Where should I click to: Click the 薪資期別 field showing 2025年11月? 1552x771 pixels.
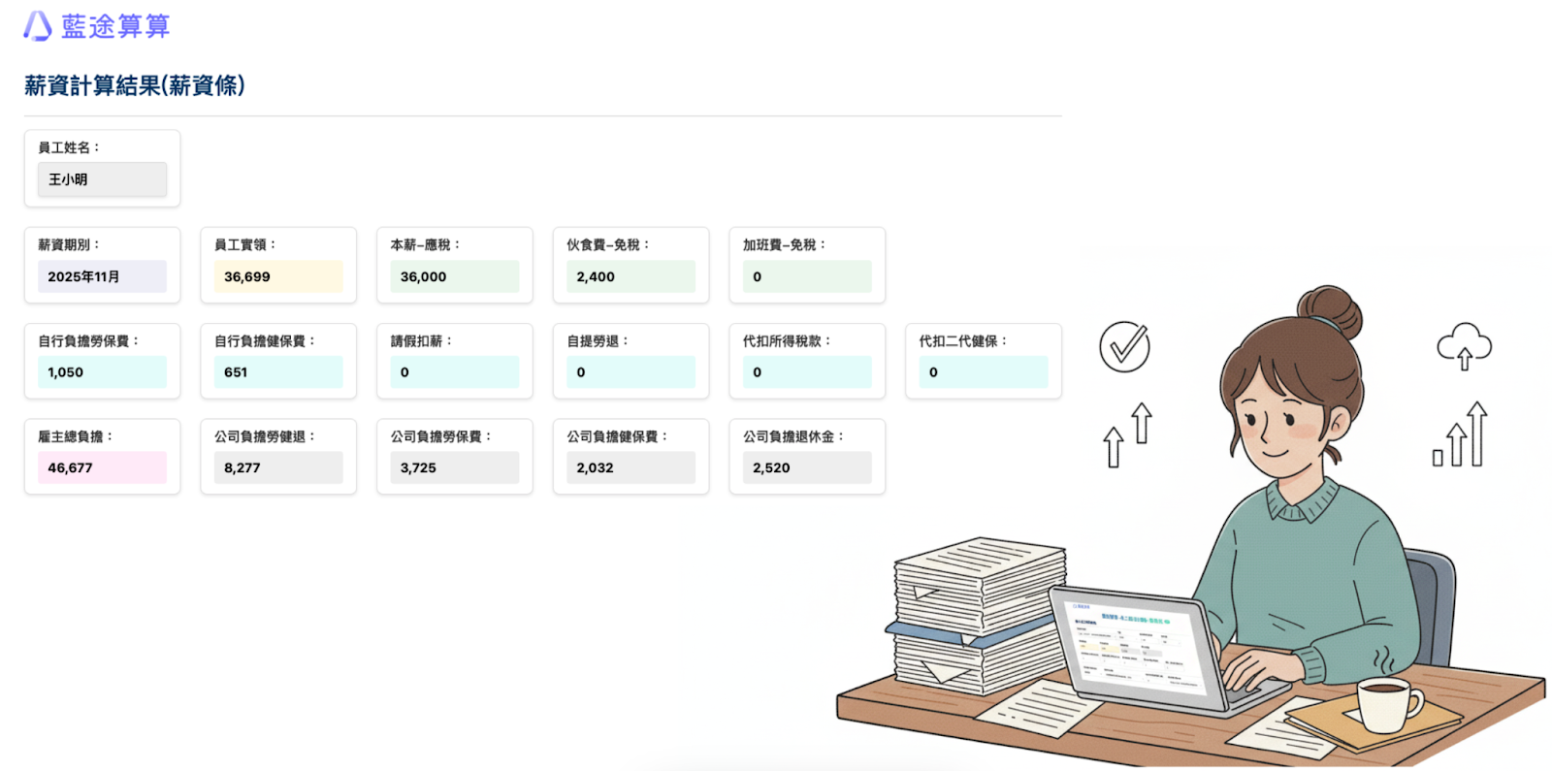(x=102, y=276)
